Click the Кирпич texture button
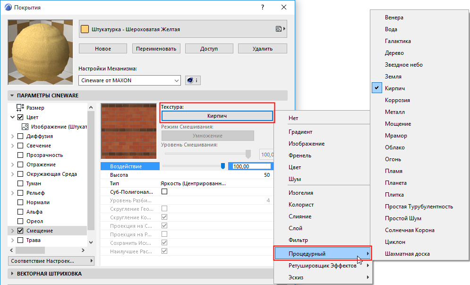The image size is (470, 285). pos(217,116)
